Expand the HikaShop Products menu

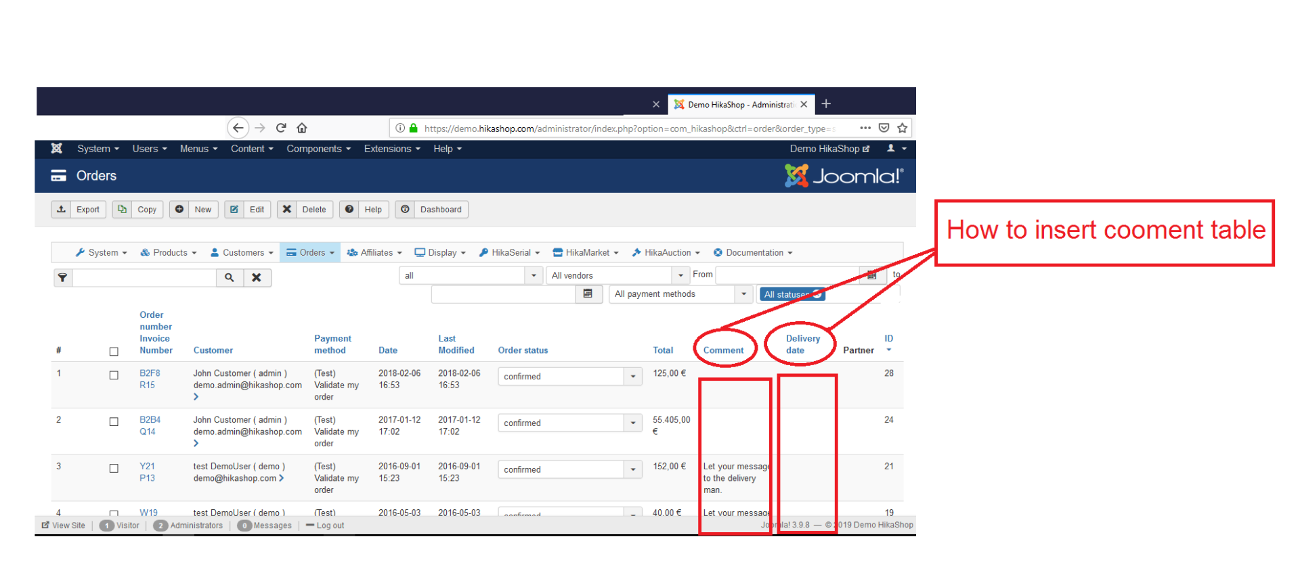(169, 253)
